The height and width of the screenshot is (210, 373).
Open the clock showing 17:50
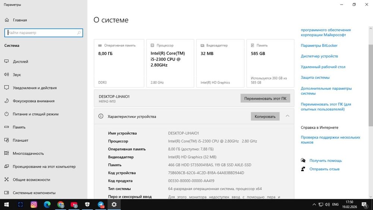(350, 204)
